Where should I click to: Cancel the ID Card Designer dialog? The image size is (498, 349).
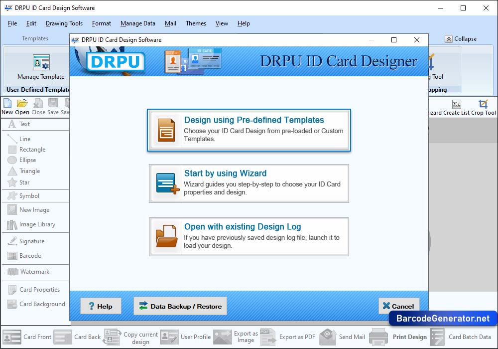399,306
